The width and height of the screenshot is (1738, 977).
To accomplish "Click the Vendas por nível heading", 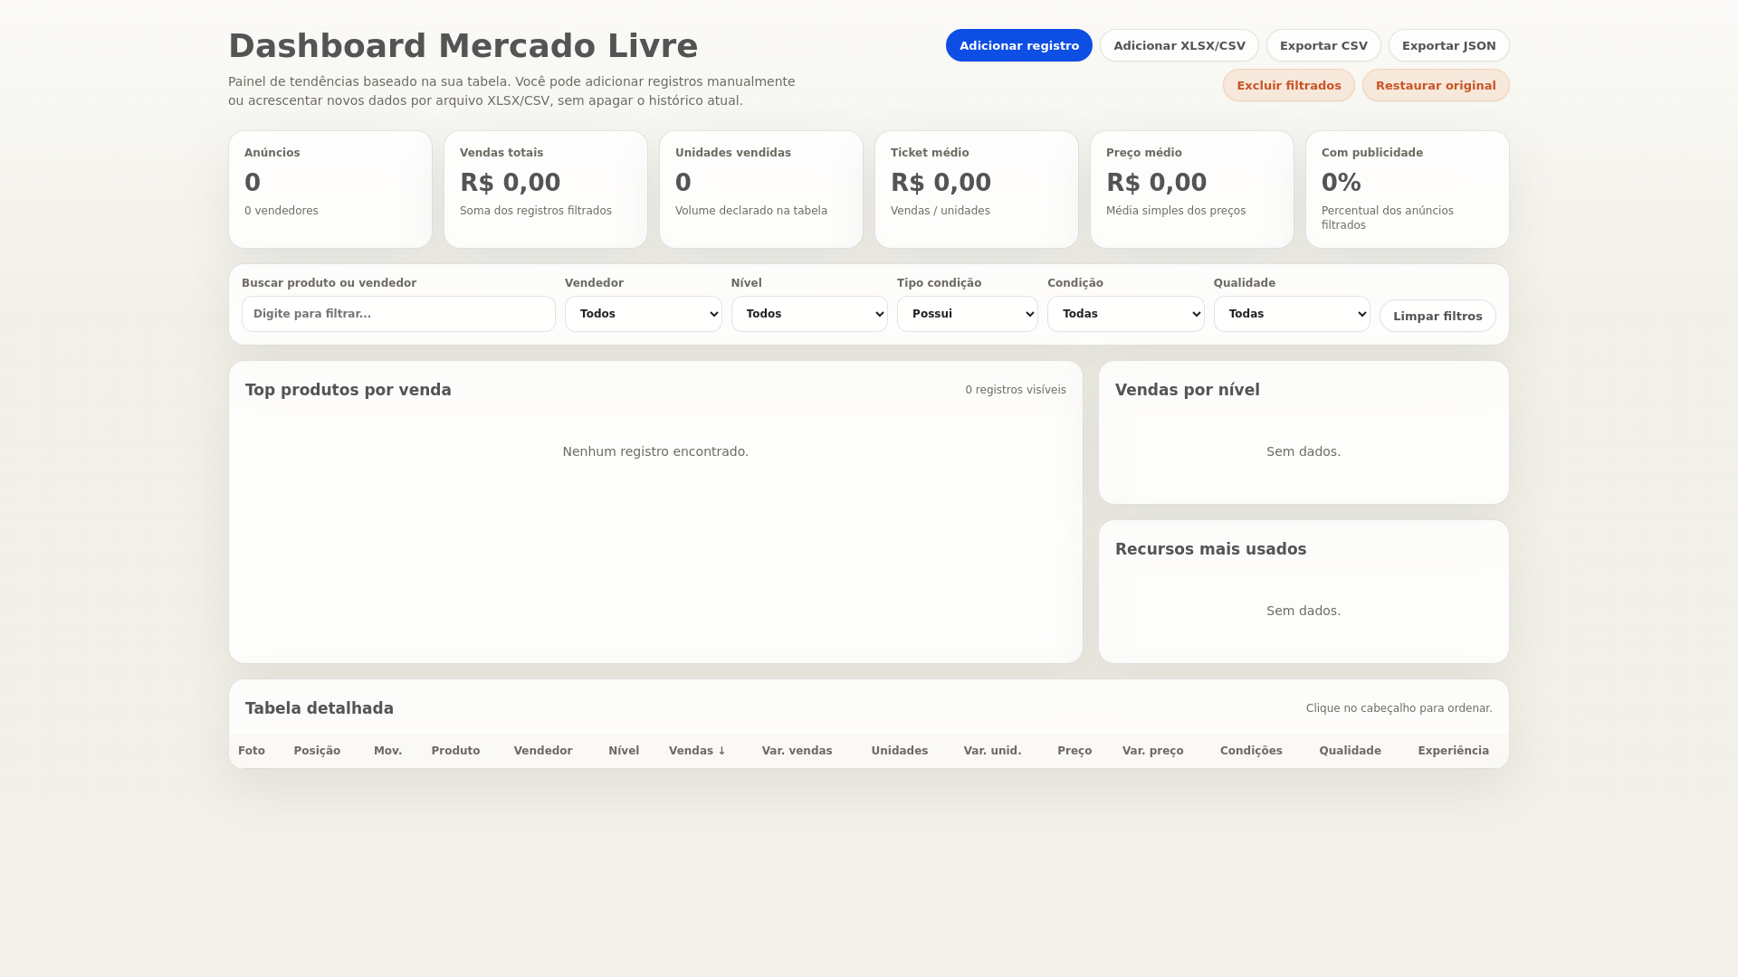I will [x=1187, y=390].
